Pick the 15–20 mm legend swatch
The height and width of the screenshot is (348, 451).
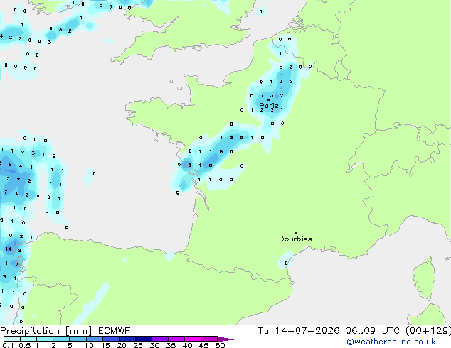pyautogui.click(x=110, y=339)
